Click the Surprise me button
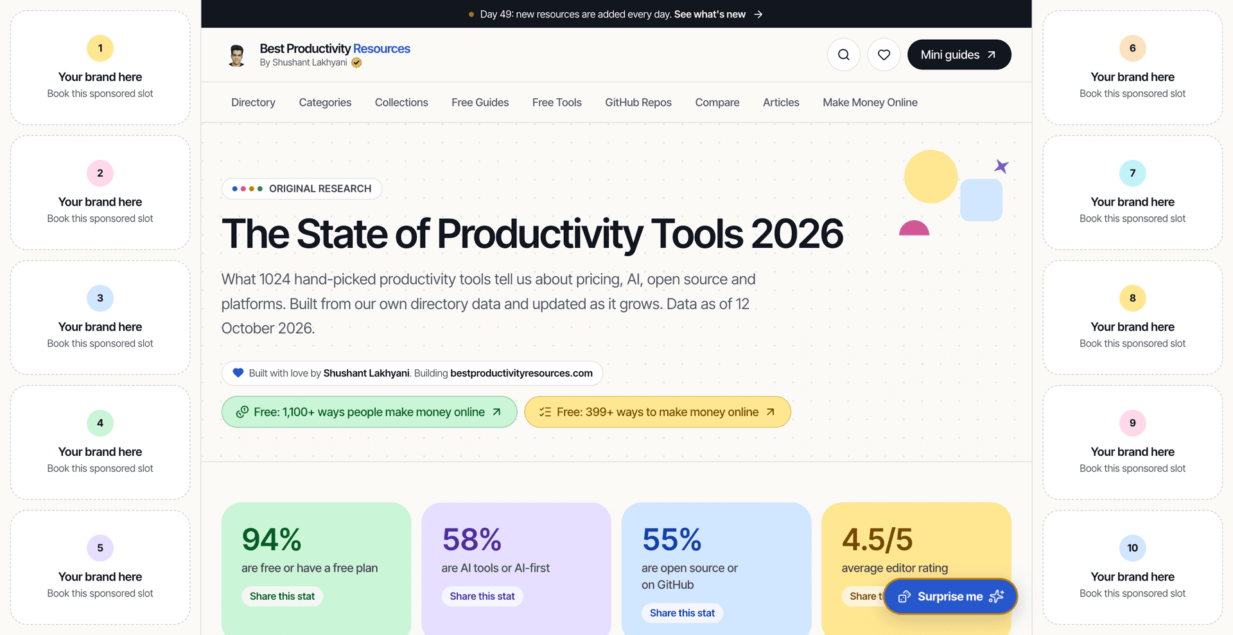The height and width of the screenshot is (635, 1233). coord(950,596)
